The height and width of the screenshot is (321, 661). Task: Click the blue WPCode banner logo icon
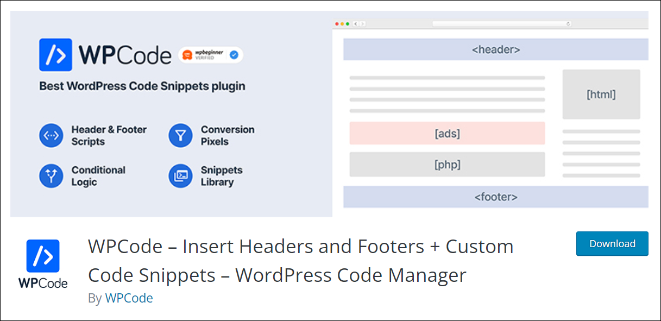55,55
